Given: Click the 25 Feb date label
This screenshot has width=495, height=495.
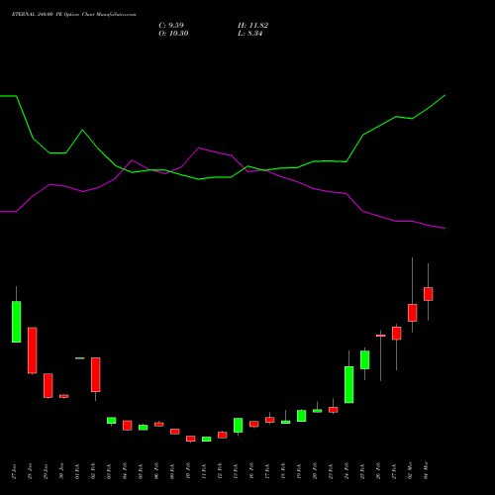Looking at the screenshot, I should [363, 471].
